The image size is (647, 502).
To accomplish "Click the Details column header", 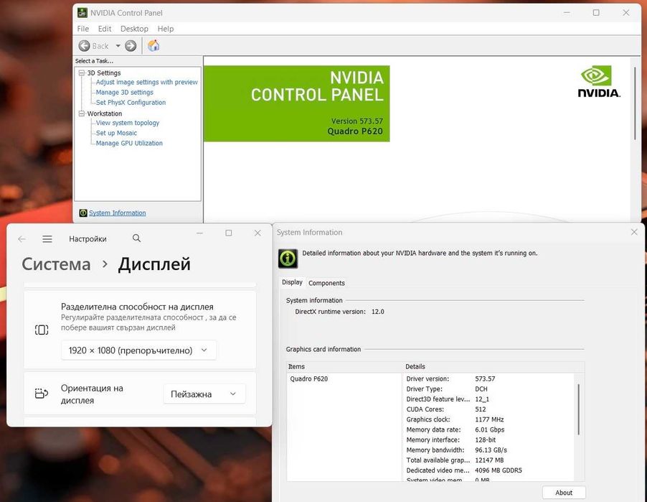I will (x=494, y=366).
